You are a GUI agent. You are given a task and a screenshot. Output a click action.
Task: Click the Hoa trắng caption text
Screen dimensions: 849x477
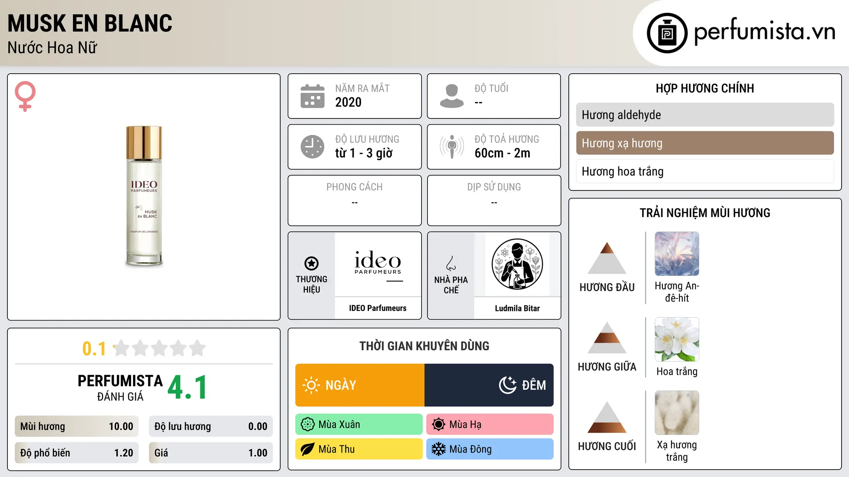point(677,371)
